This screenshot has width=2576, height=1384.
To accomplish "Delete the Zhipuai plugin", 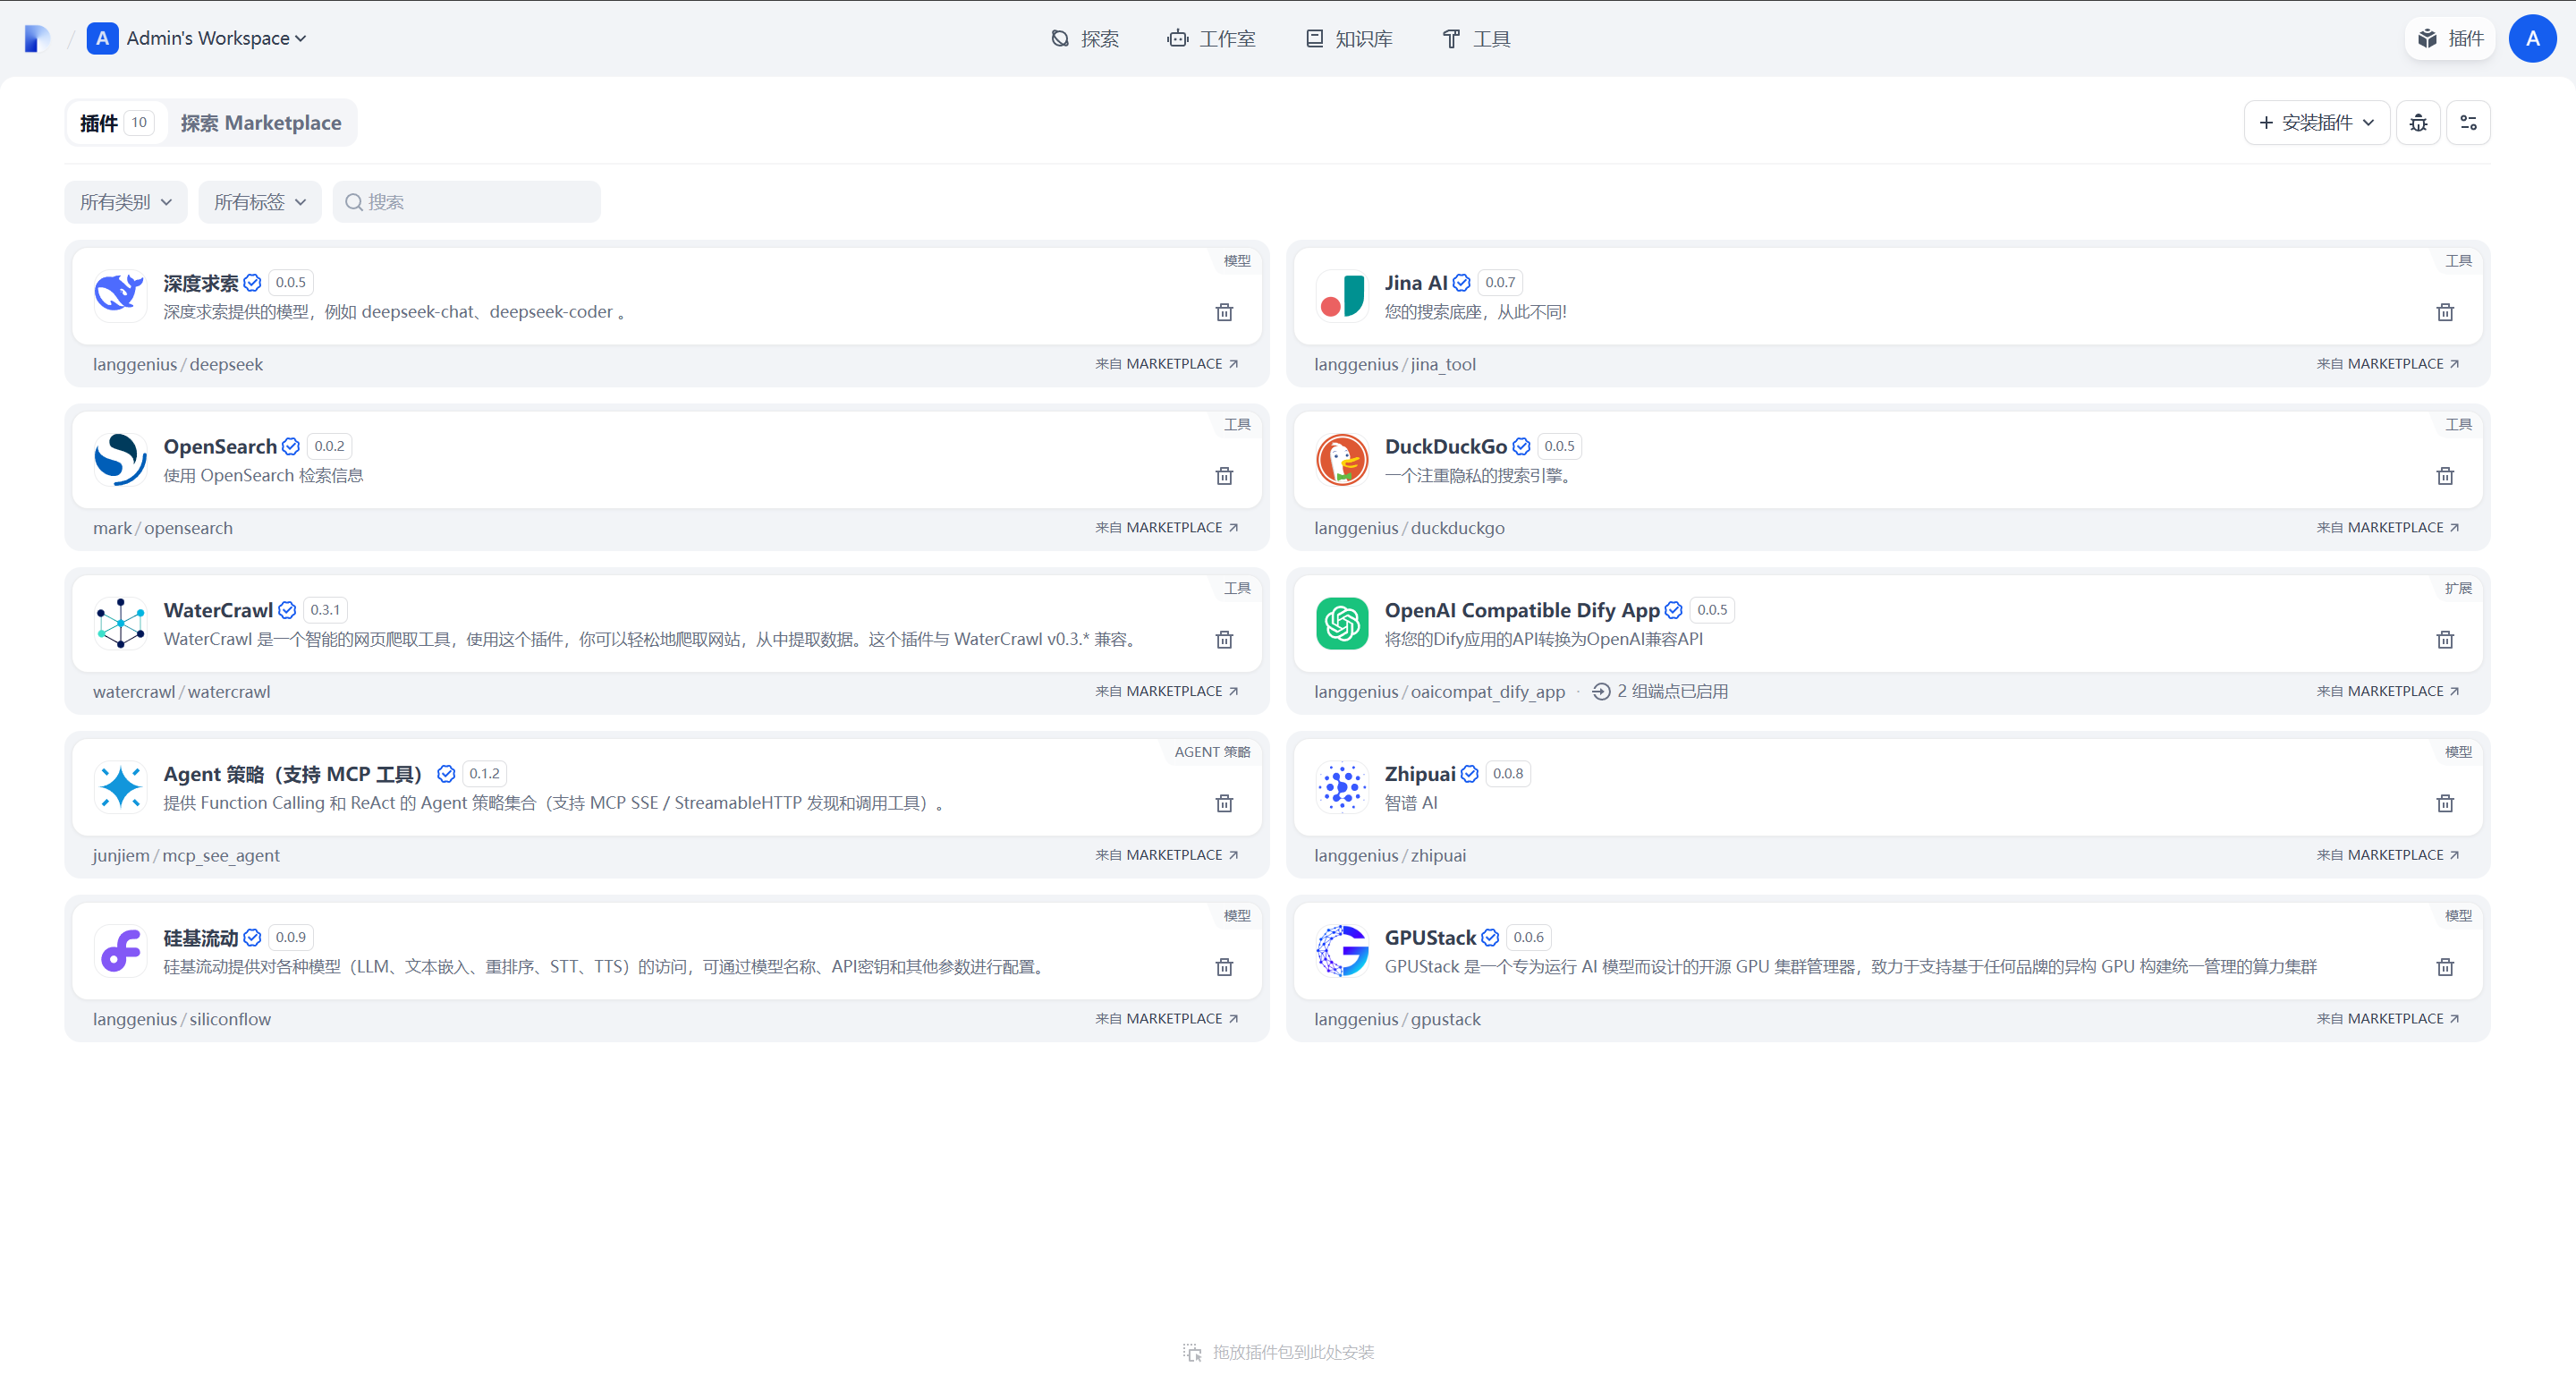I will (2445, 804).
